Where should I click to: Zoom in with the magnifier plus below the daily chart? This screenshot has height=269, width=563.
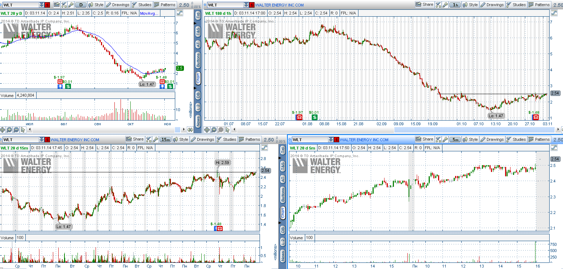(x=9, y=130)
